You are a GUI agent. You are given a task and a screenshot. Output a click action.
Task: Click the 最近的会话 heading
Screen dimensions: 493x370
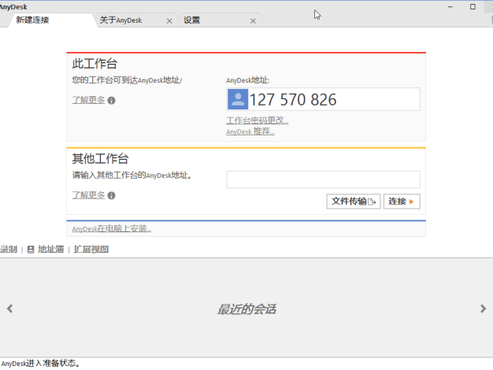pos(246,309)
